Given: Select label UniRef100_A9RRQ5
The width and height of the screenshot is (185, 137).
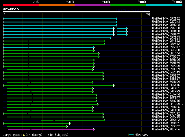Looking at the screenshot, I should 166,66.
